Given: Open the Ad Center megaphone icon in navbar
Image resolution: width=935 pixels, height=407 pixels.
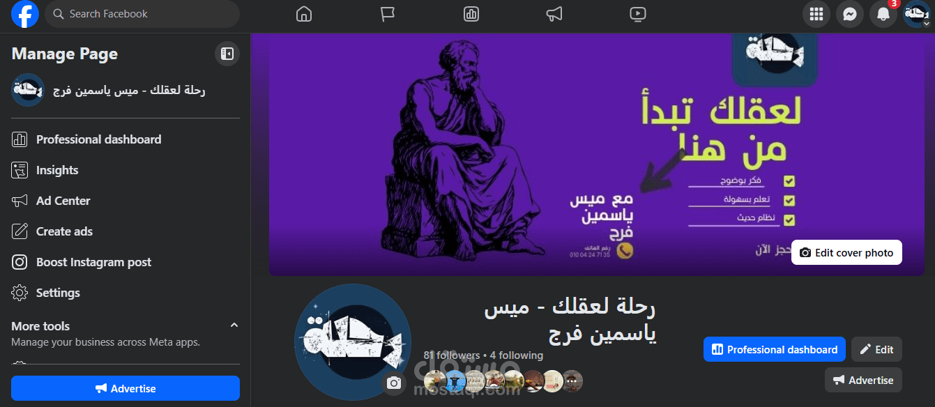Looking at the screenshot, I should pyautogui.click(x=554, y=14).
